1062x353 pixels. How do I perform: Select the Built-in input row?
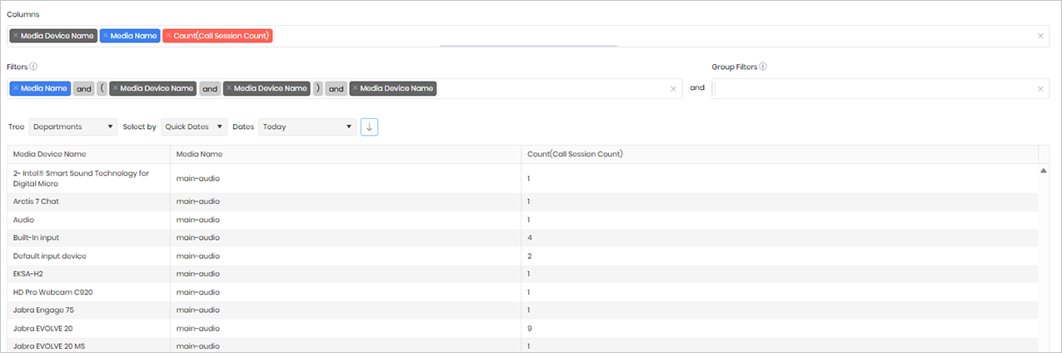pyautogui.click(x=523, y=238)
